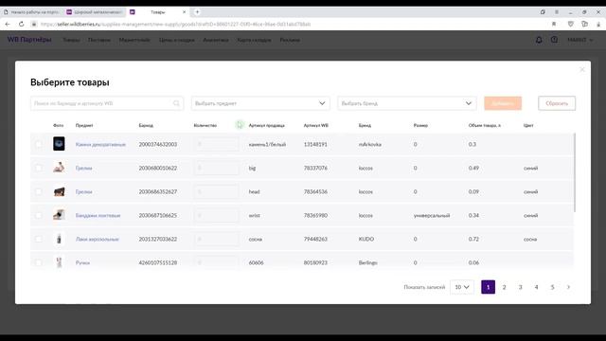Click the table vertical scrollbar
Image resolution: width=606 pixels, height=341 pixels.
click(x=575, y=172)
